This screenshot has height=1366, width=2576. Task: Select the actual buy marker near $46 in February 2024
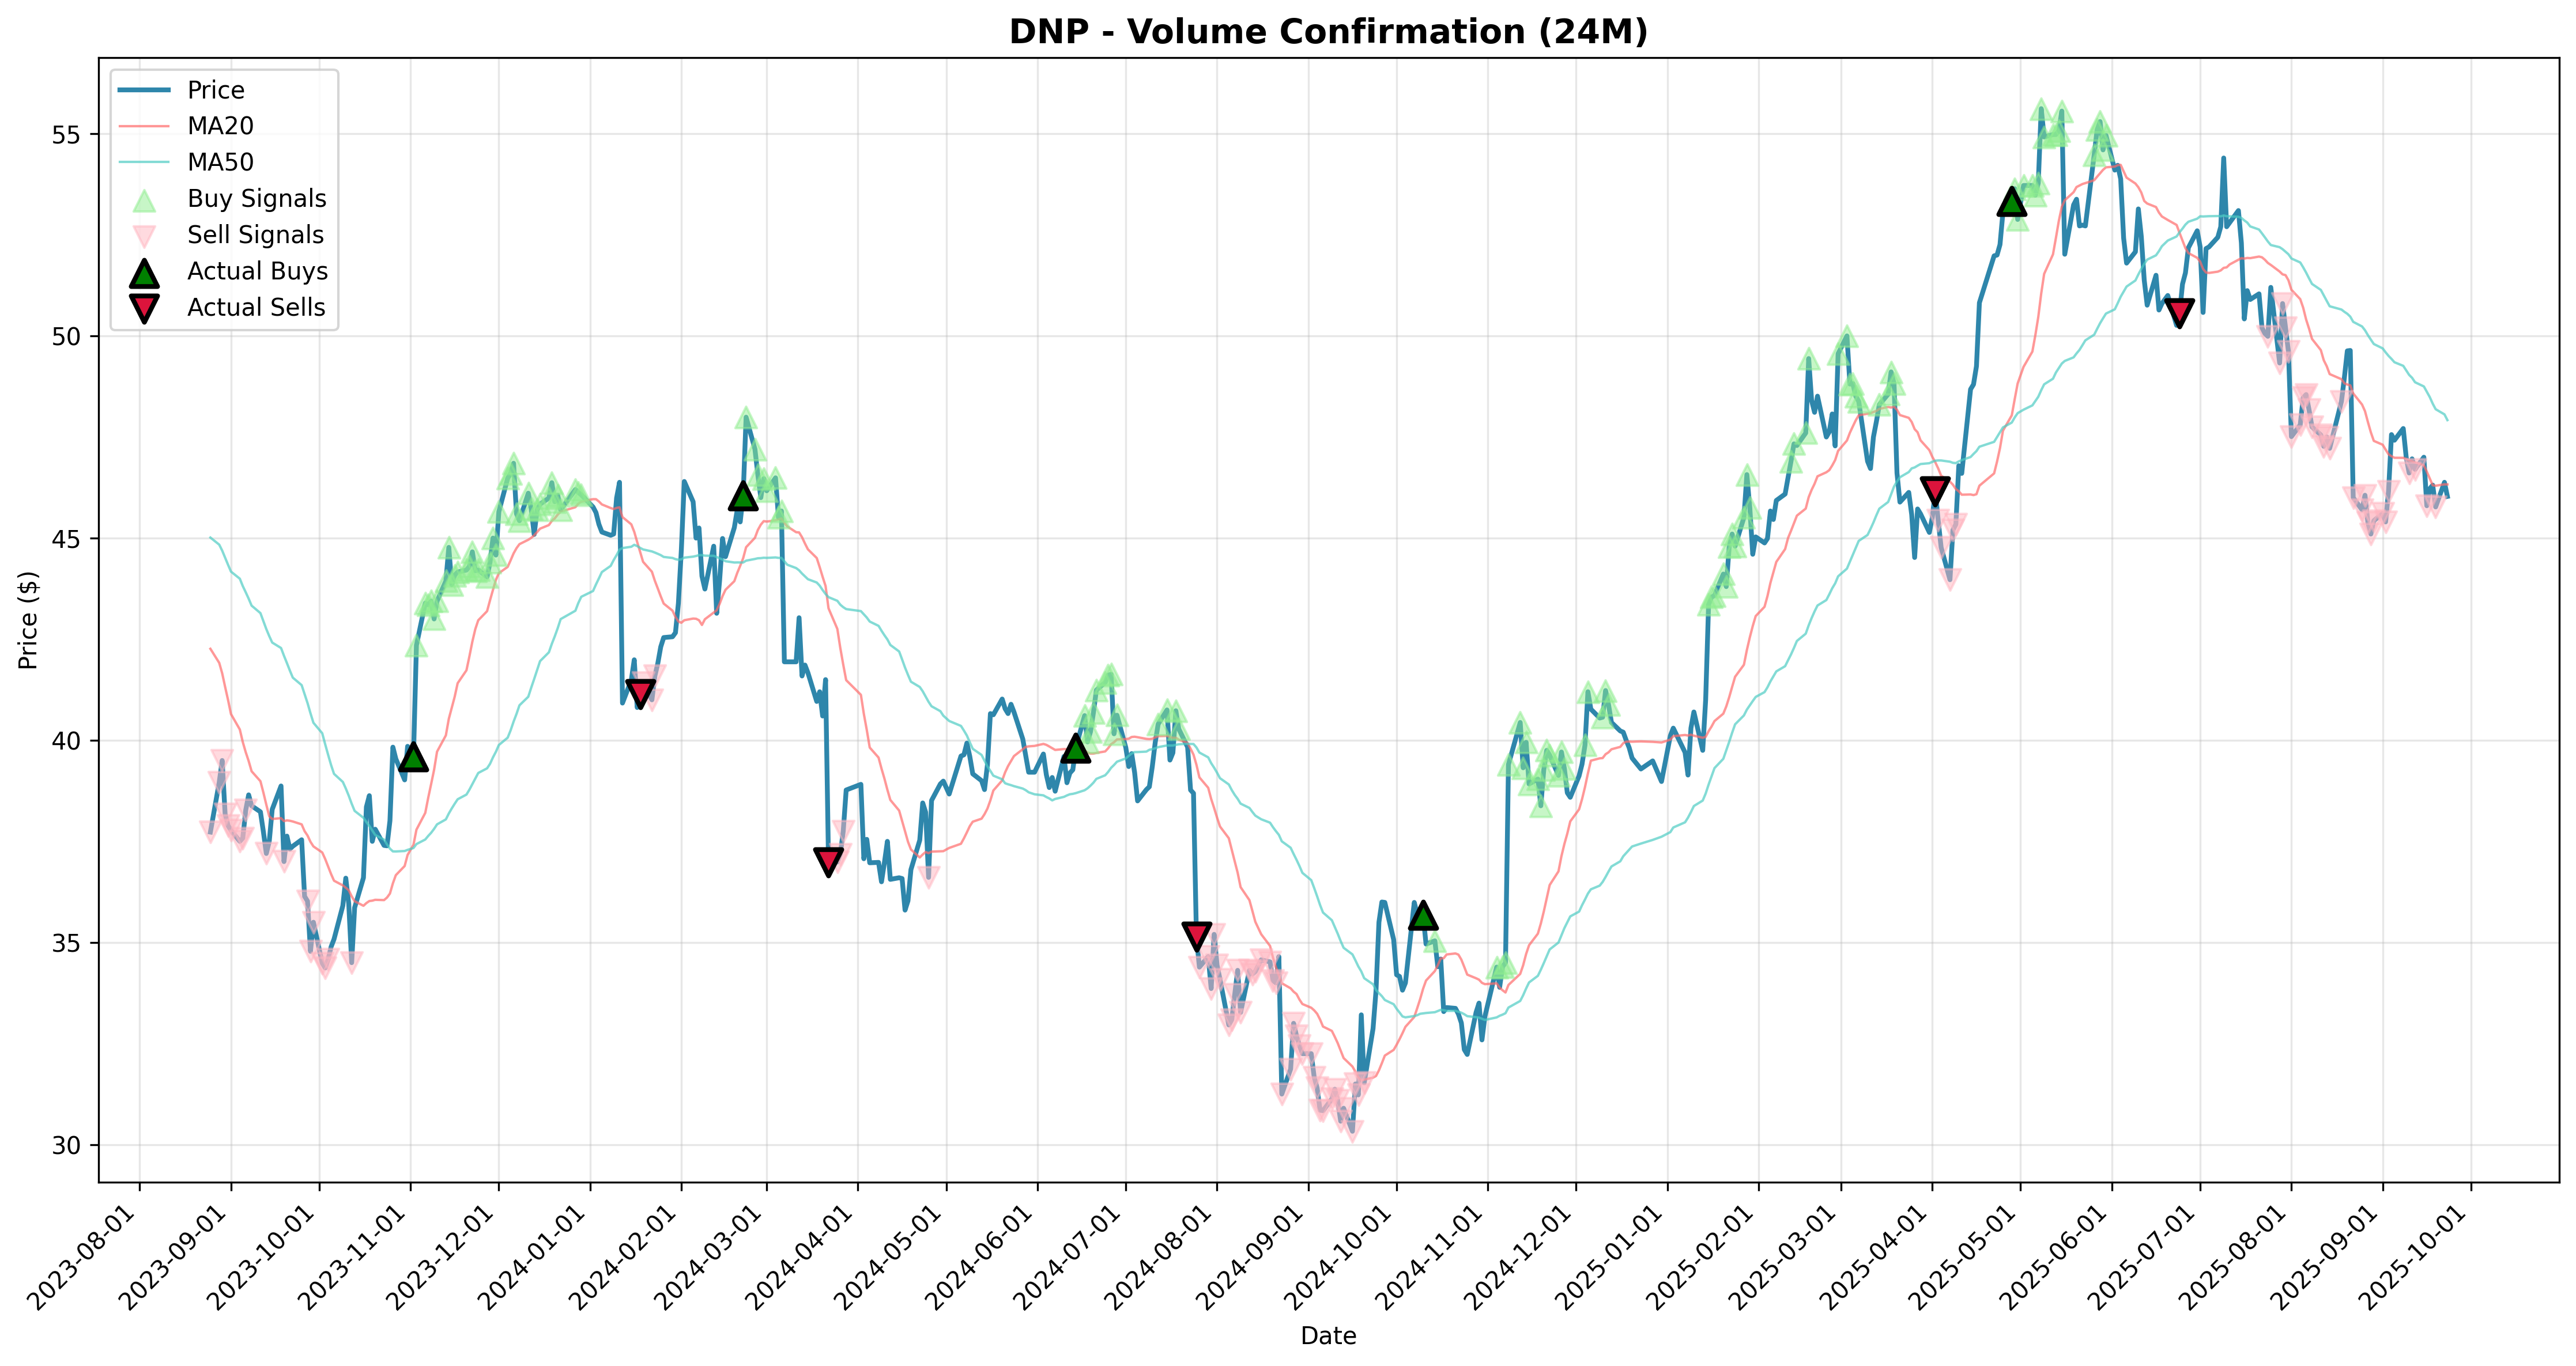743,495
